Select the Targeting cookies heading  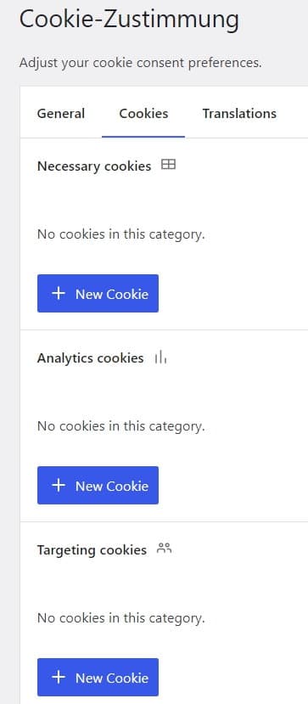click(92, 550)
